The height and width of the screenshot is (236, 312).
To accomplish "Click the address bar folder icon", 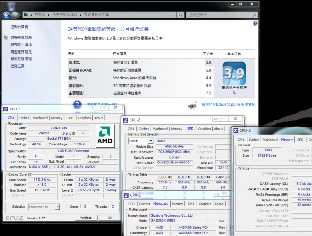I will click(26, 14).
